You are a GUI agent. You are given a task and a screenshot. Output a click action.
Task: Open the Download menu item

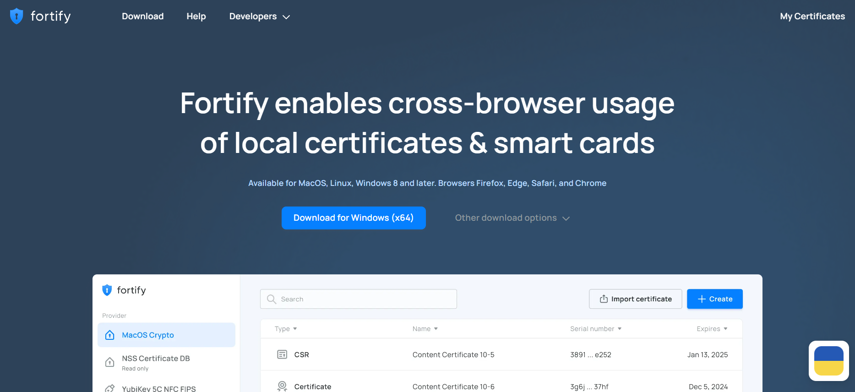pos(142,16)
